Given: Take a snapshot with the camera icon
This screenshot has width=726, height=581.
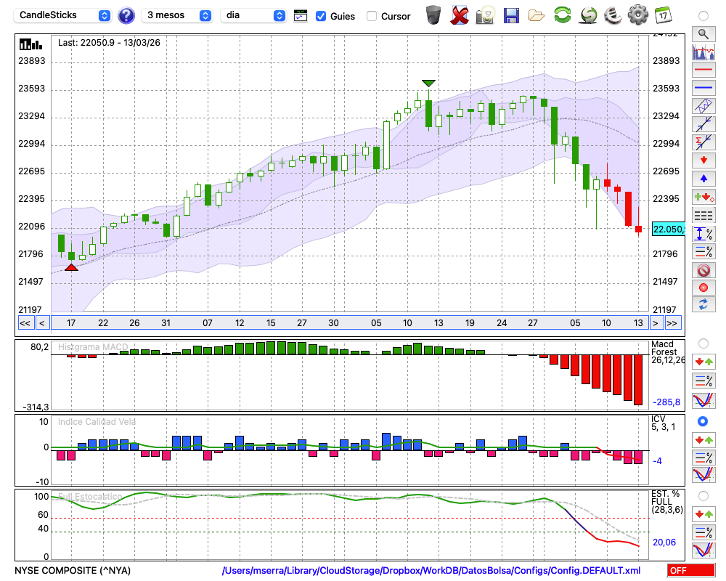Looking at the screenshot, I should (485, 15).
